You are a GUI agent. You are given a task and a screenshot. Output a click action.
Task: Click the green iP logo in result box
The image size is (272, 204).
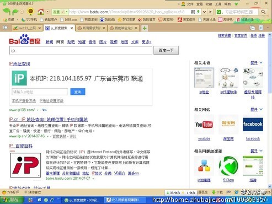(x=19, y=78)
